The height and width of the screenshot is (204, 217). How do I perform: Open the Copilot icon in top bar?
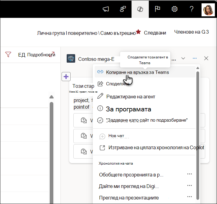pyautogui.click(x=140, y=9)
